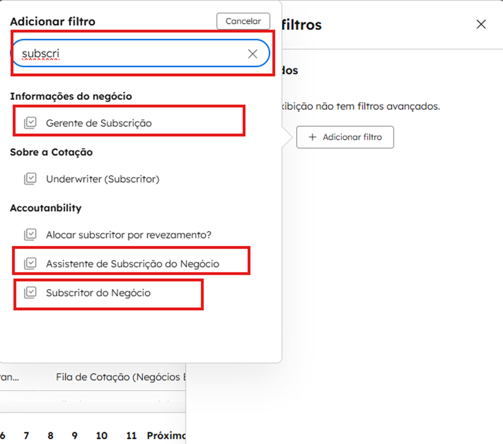Click the Próximo pagination link
Image resolution: width=503 pixels, height=444 pixels.
pos(166,435)
